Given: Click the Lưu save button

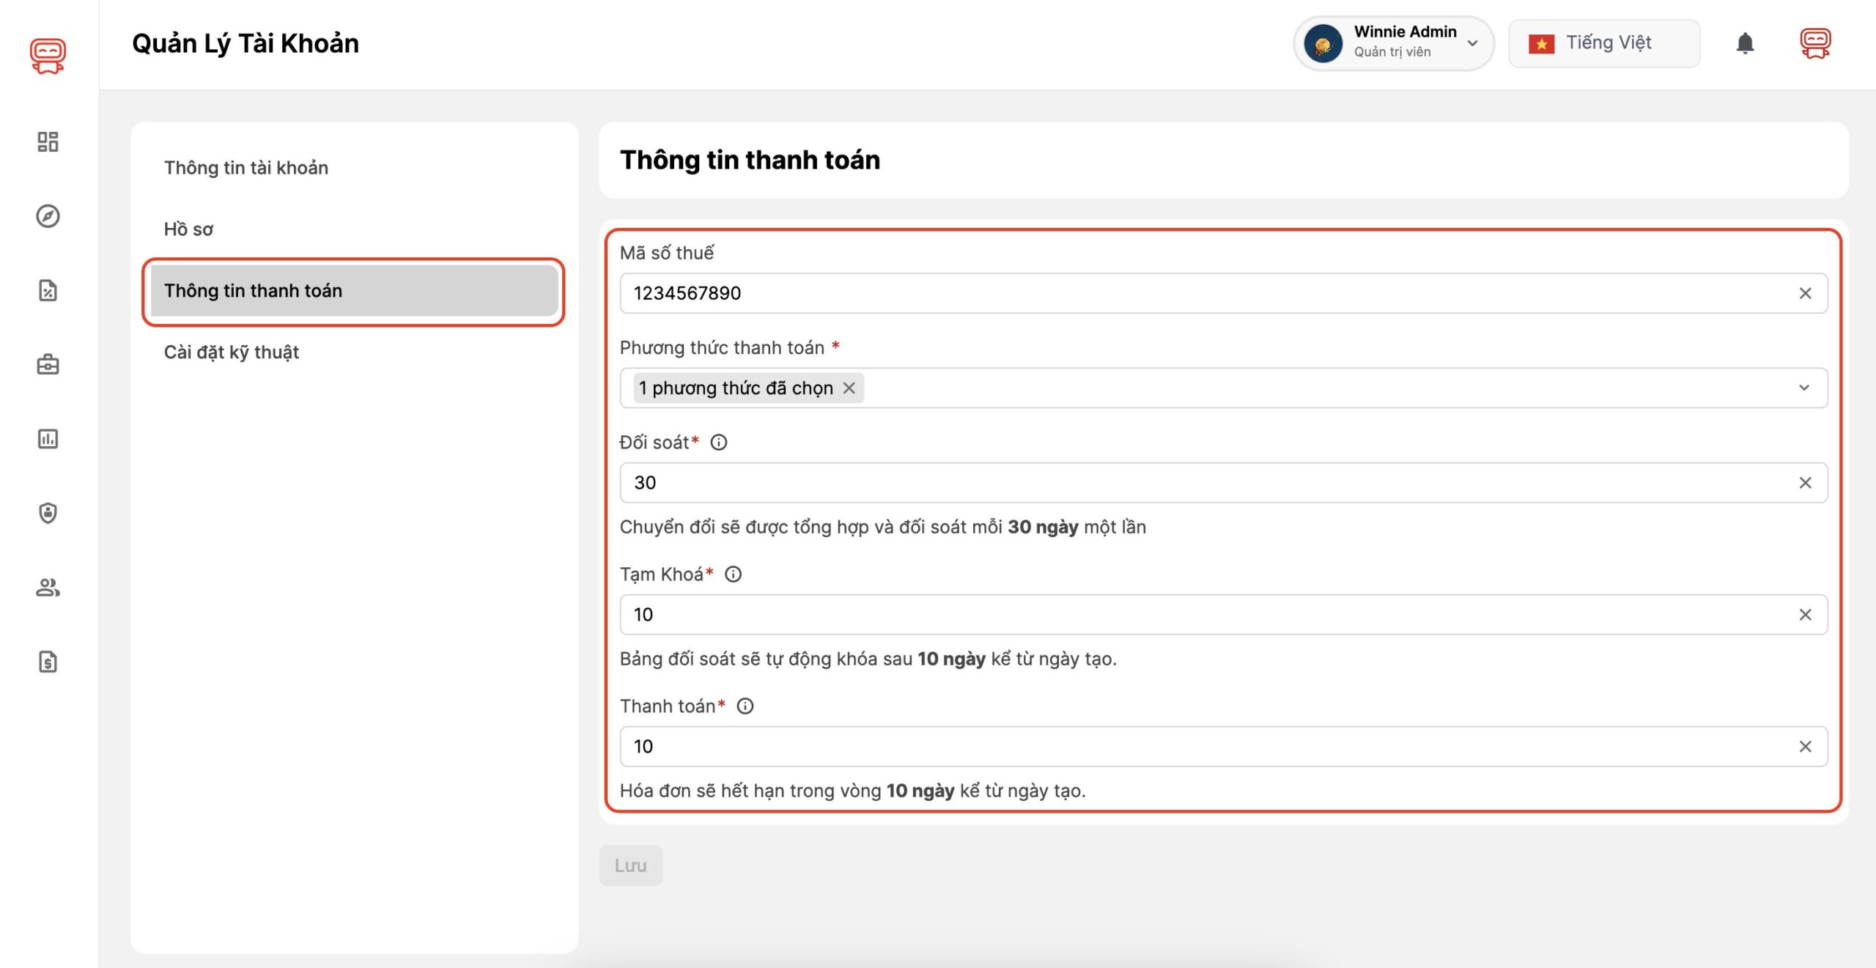Looking at the screenshot, I should point(630,865).
